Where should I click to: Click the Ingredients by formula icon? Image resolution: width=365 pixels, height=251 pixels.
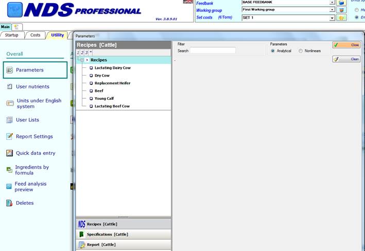(9, 170)
